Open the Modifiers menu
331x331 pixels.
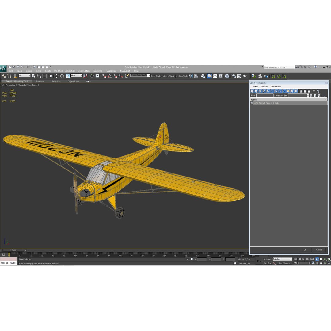tap(59, 71)
